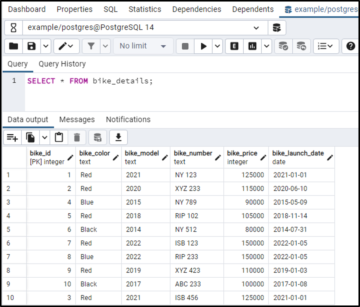The height and width of the screenshot is (307, 360).
Task: Open the Messages tab
Action: click(x=77, y=120)
